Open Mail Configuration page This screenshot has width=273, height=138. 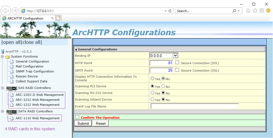(29, 66)
